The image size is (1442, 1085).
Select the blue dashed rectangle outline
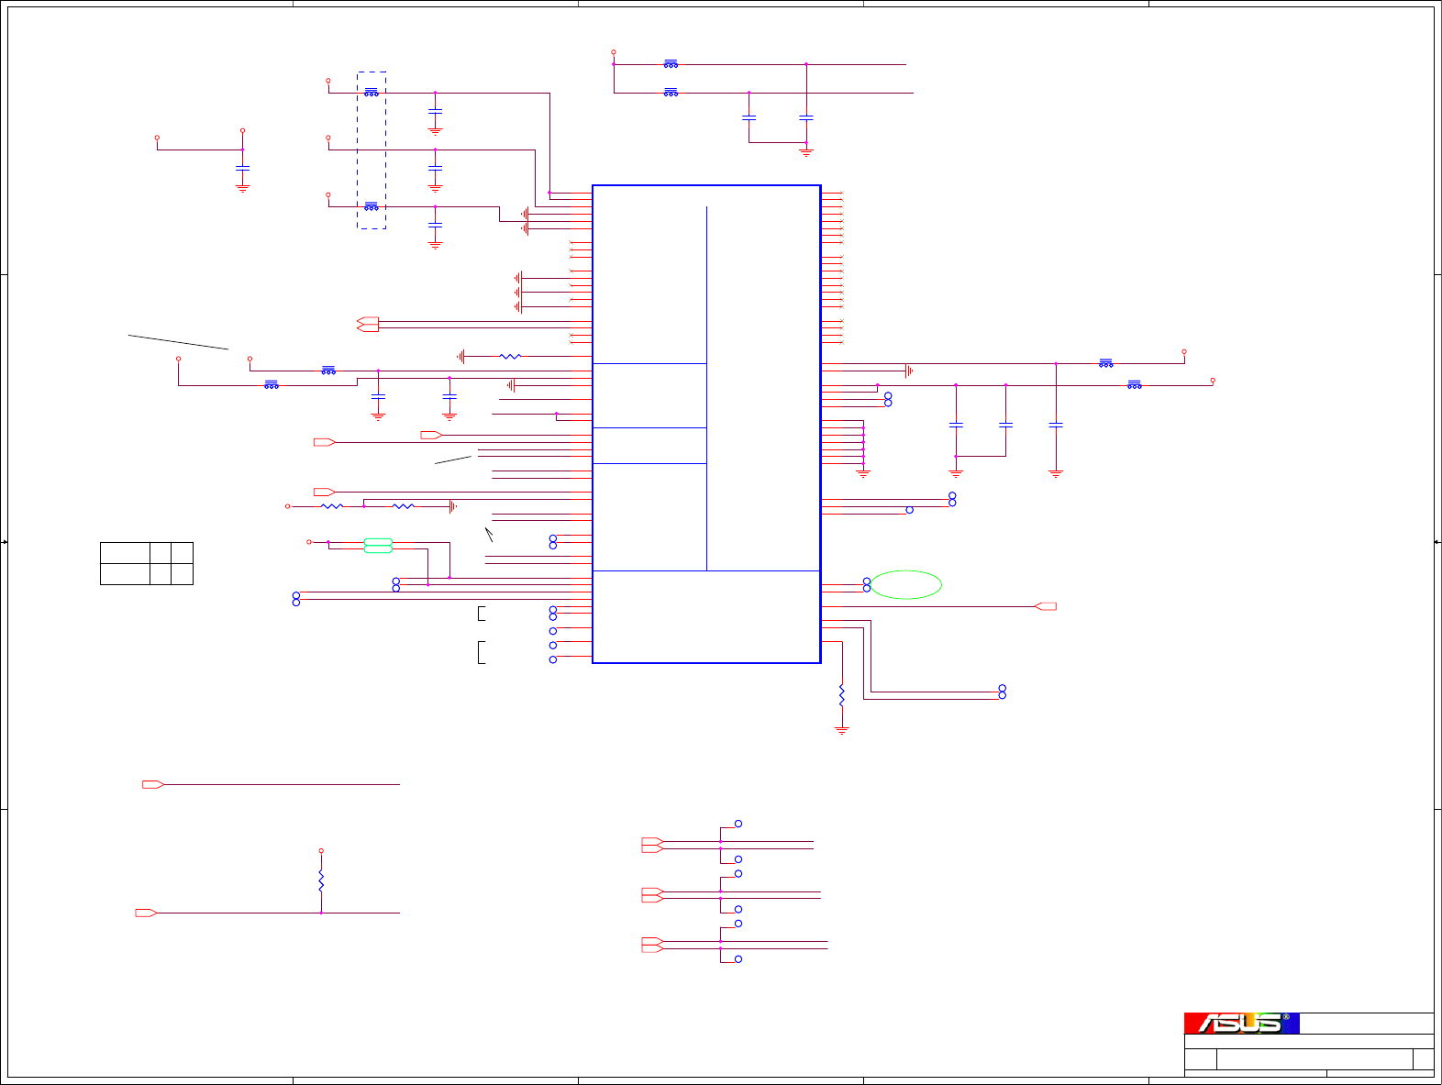tap(372, 150)
